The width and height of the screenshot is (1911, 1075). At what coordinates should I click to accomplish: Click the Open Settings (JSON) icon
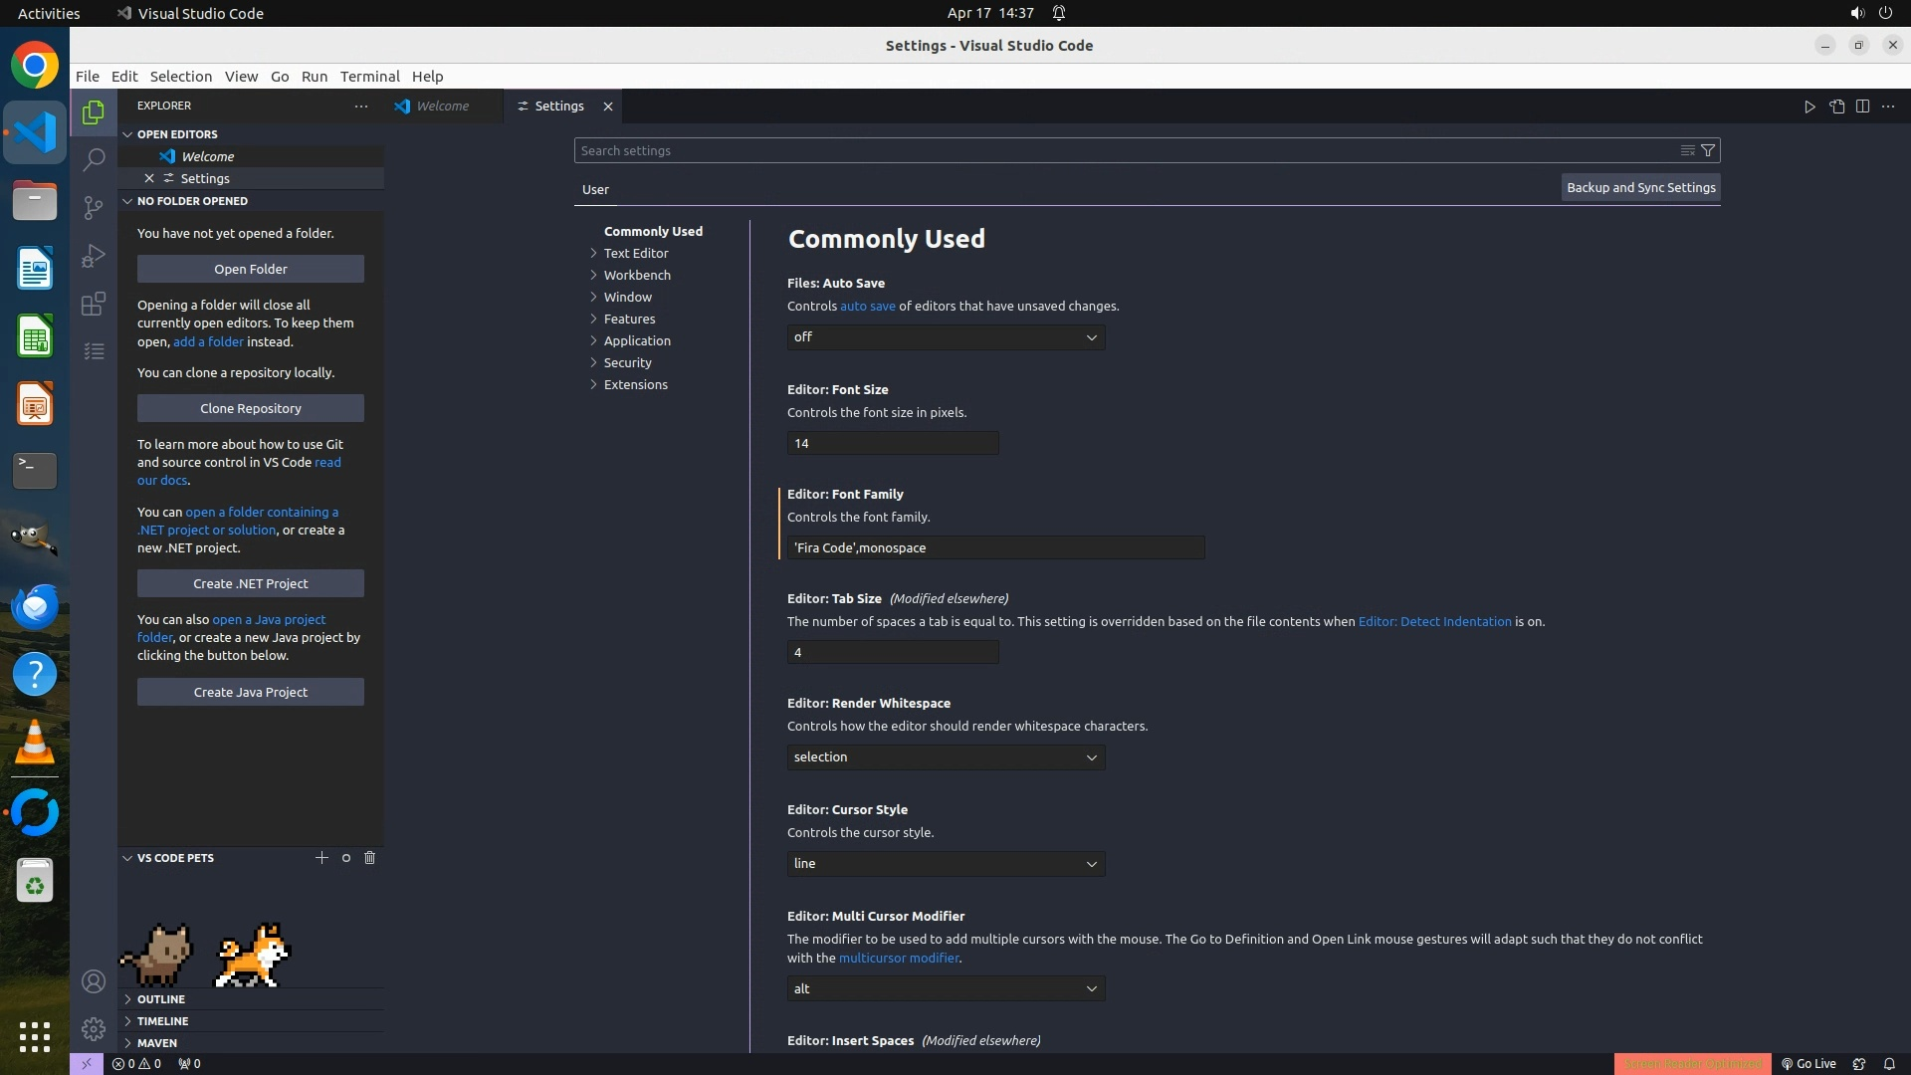point(1836,107)
